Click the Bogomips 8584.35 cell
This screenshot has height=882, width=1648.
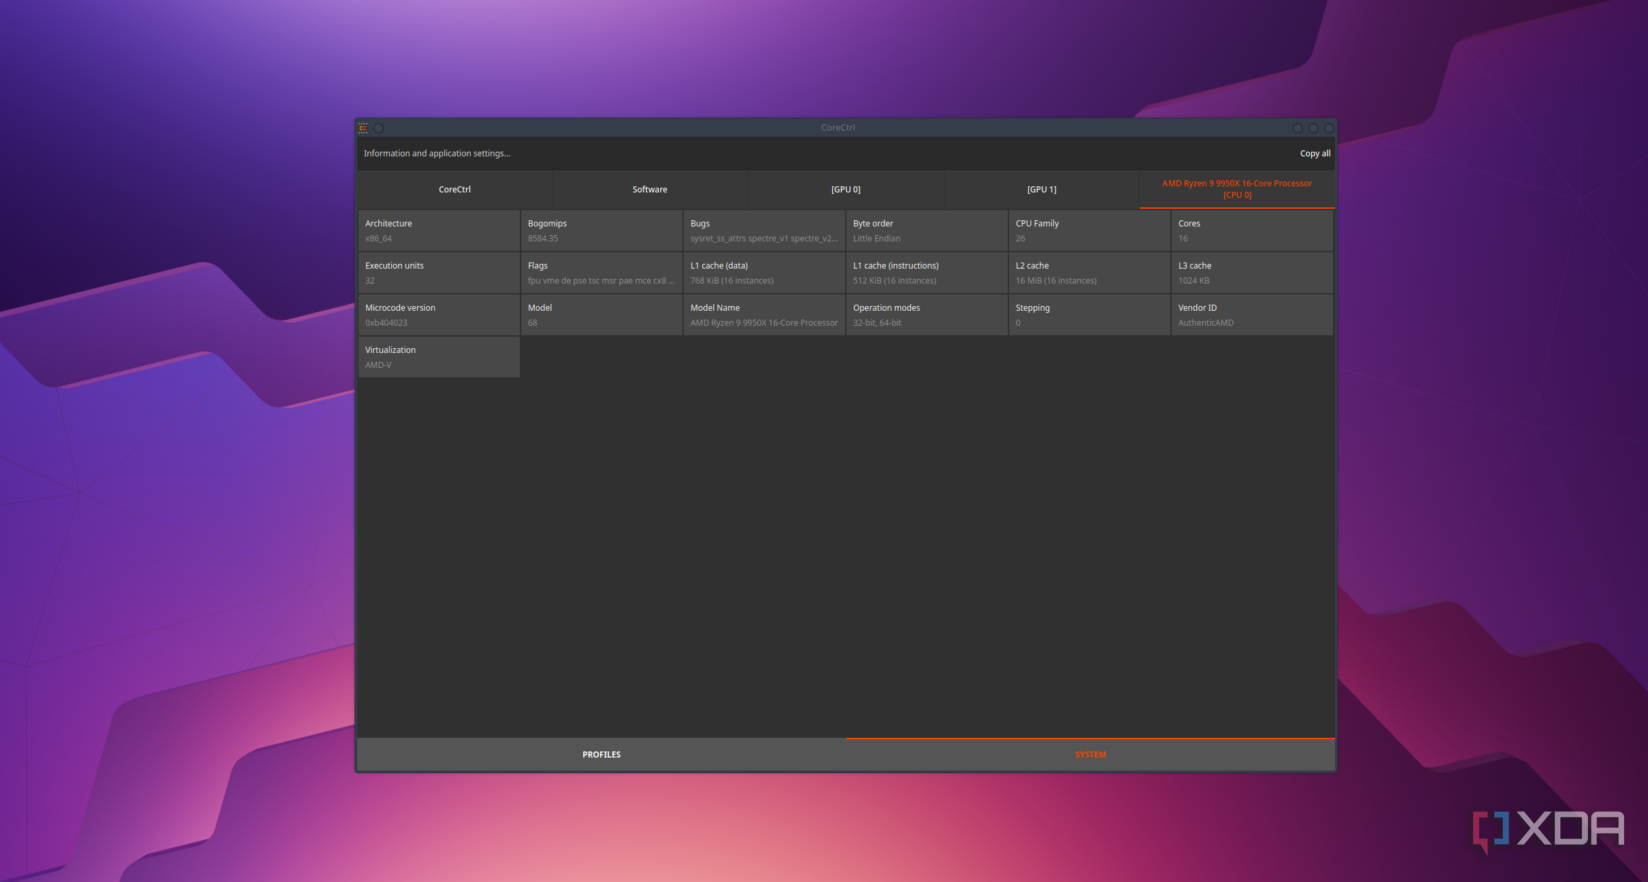tap(601, 231)
